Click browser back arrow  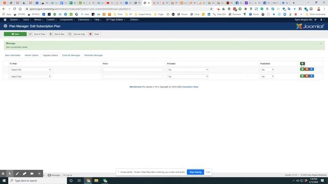[x=4, y=9]
